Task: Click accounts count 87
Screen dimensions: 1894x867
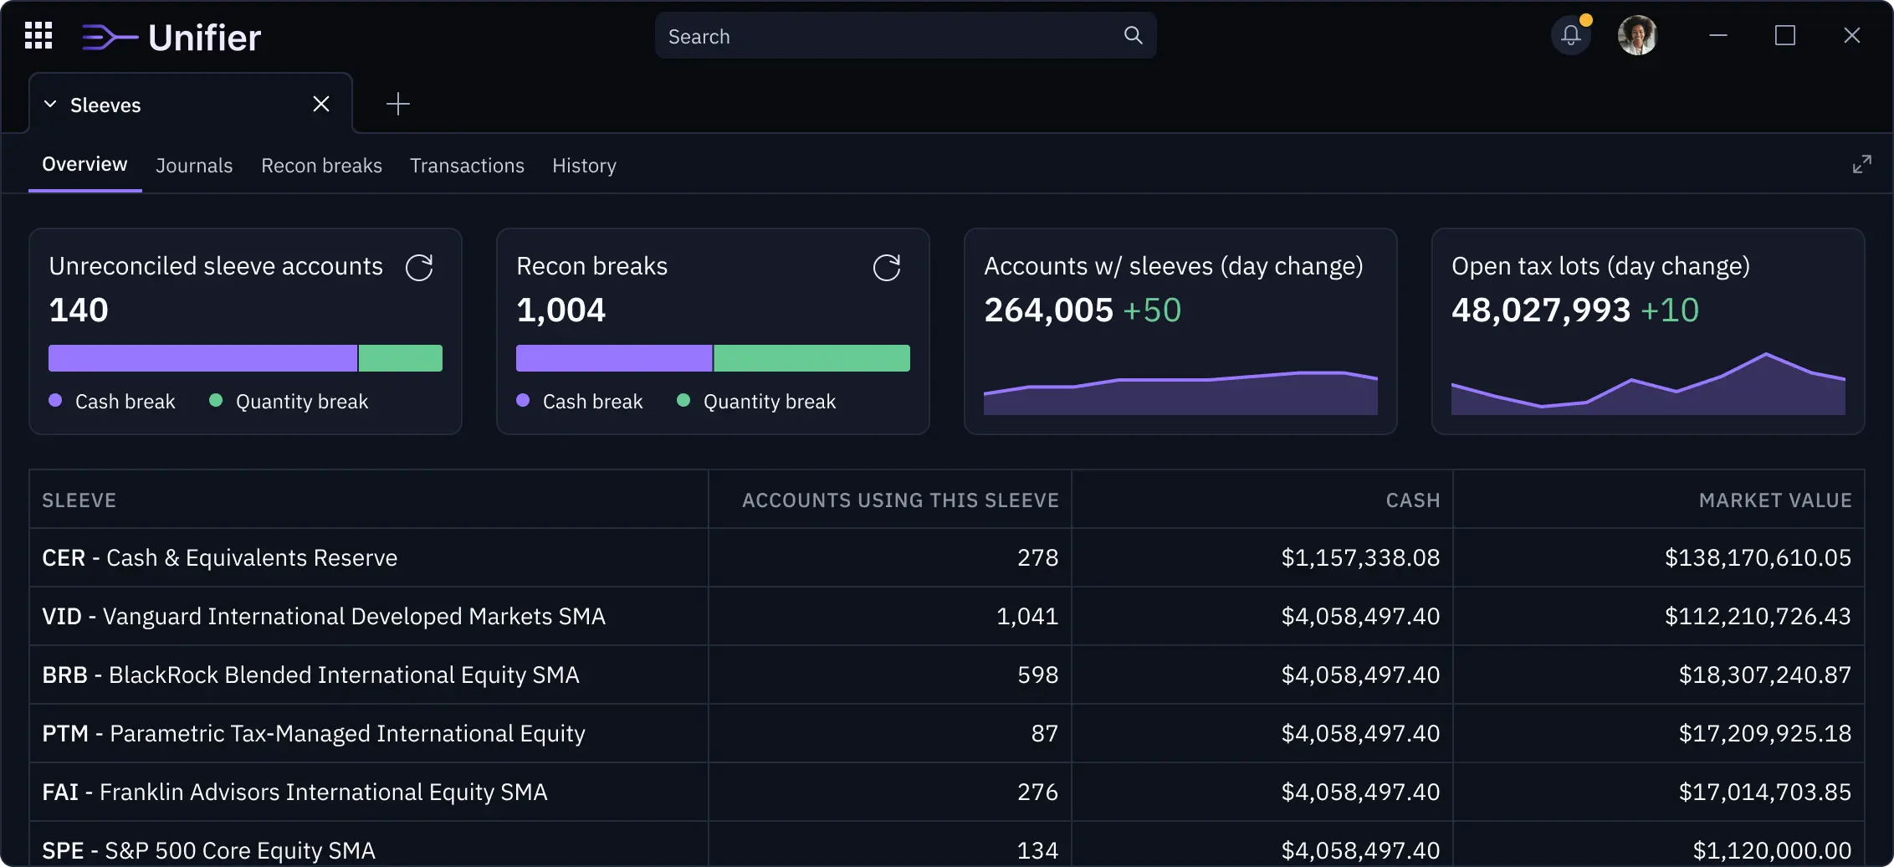Action: (x=1045, y=733)
